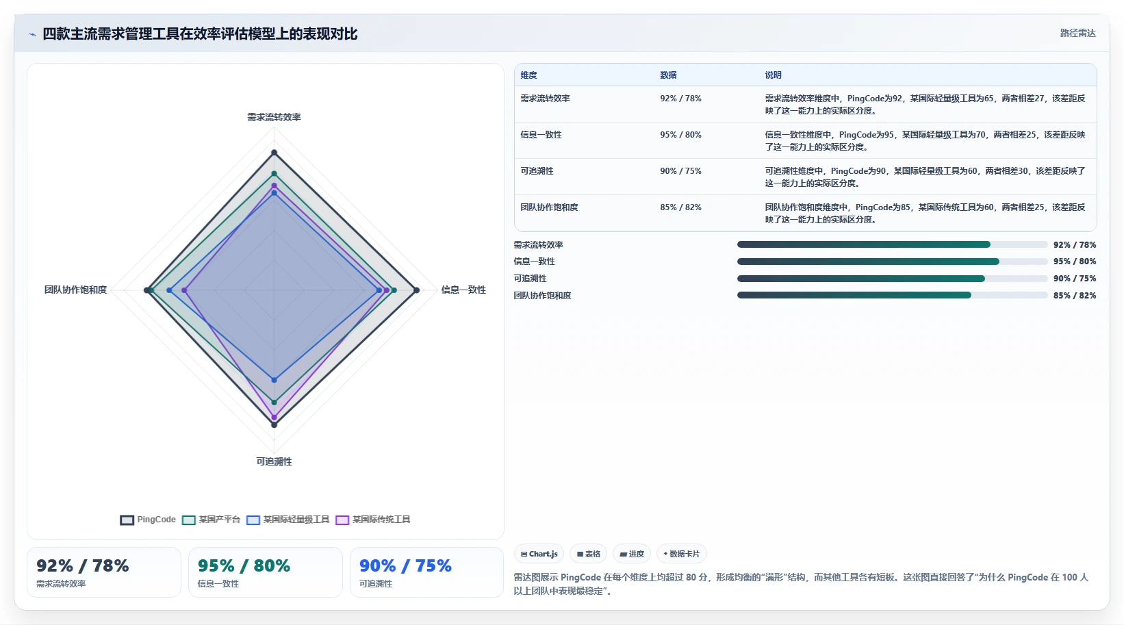Select the 需求流转效率 table row cell
1124x625 pixels.
point(545,99)
